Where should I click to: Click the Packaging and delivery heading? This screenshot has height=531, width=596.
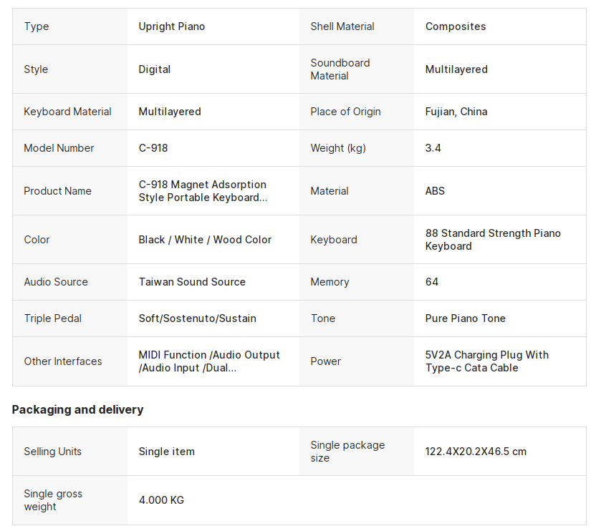(77, 409)
